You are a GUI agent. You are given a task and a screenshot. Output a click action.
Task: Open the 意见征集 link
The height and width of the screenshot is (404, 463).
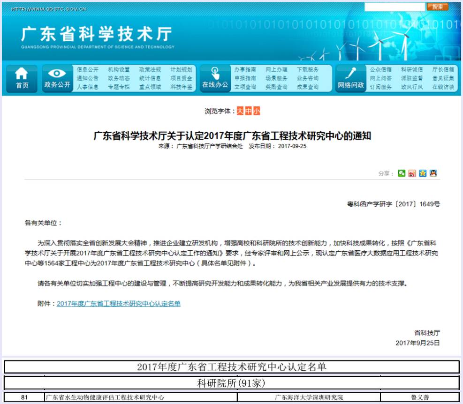pos(443,78)
